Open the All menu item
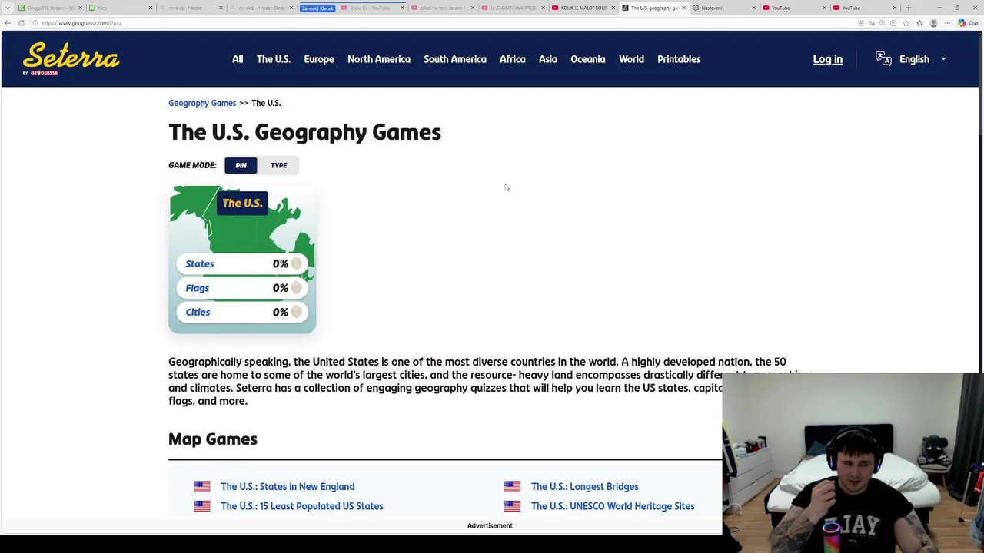The height and width of the screenshot is (553, 984). click(238, 59)
